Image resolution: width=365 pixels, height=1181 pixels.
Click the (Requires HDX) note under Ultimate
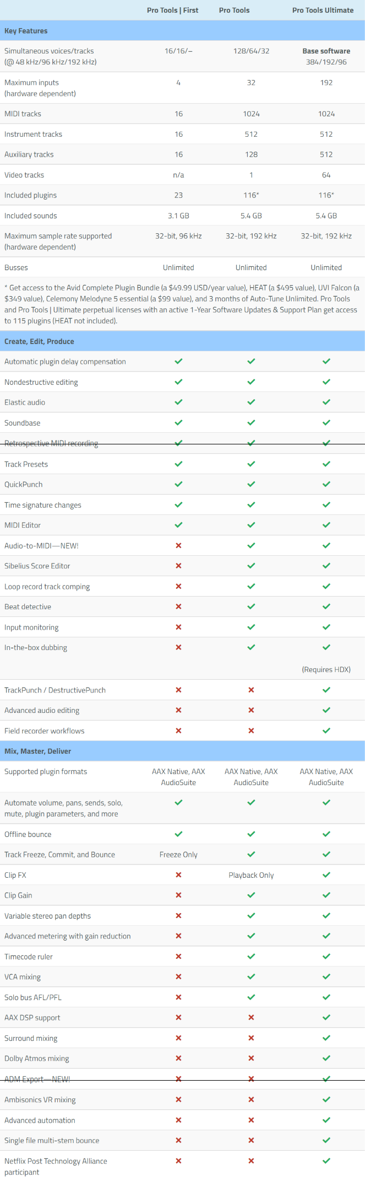(326, 669)
